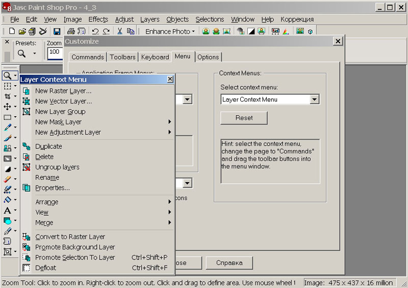The width and height of the screenshot is (408, 288).
Task: Open the Effects menu
Action: (98, 19)
